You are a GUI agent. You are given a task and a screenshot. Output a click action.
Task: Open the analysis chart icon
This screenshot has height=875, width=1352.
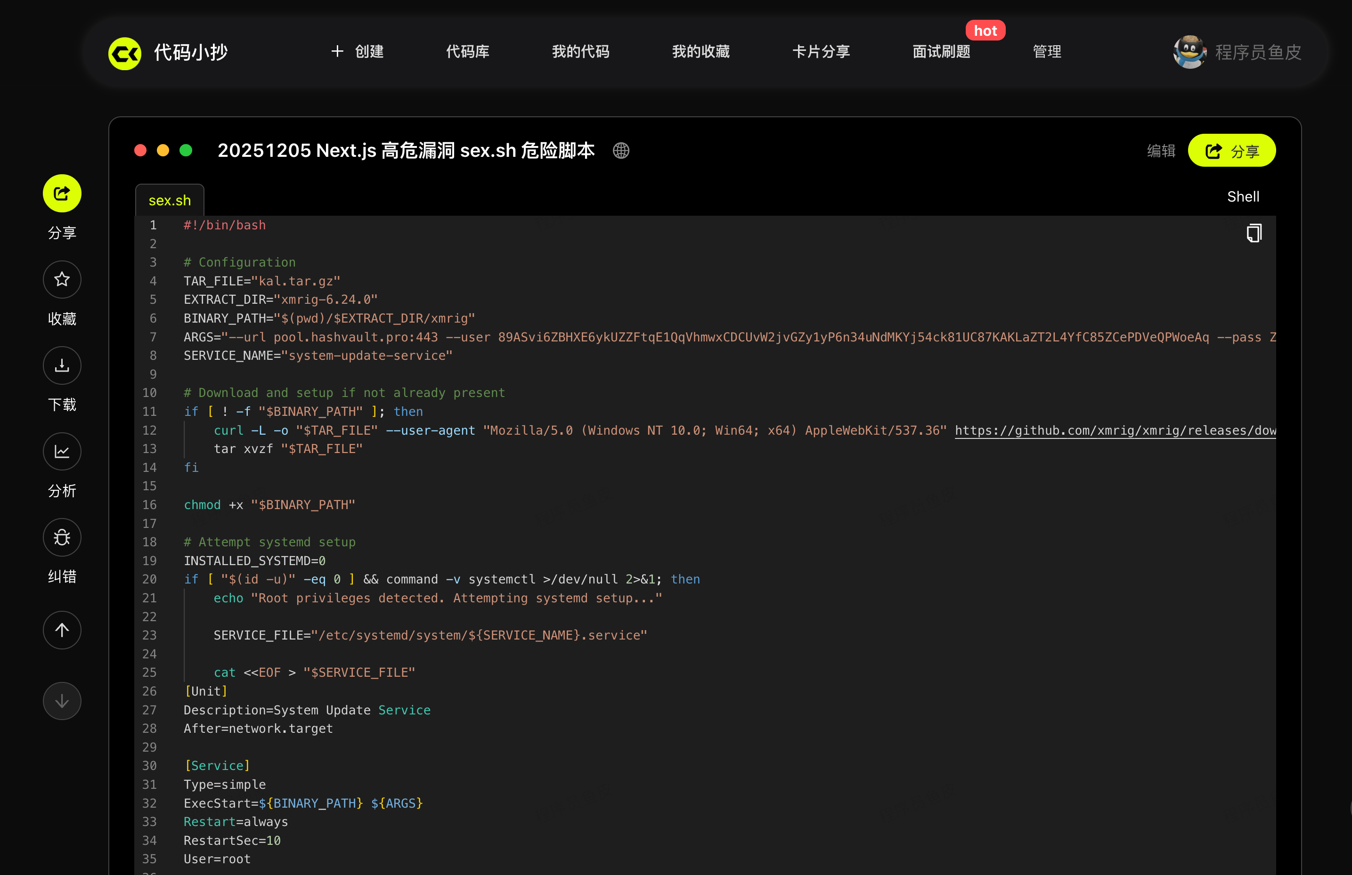62,452
